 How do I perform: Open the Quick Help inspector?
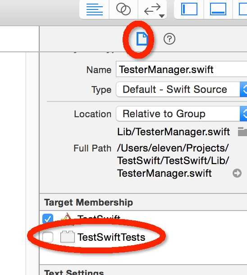point(169,39)
